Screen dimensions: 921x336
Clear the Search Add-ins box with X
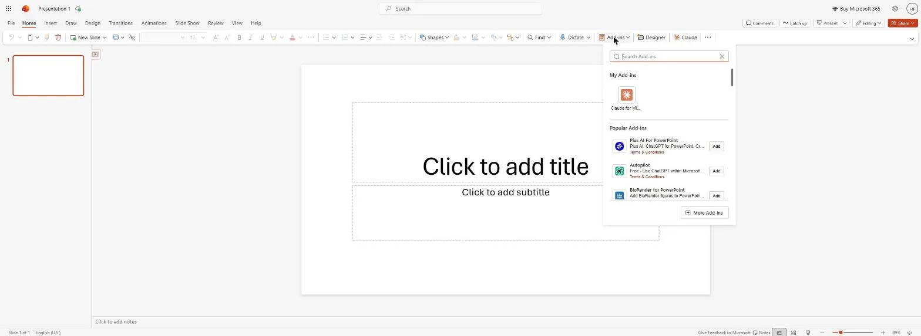722,56
